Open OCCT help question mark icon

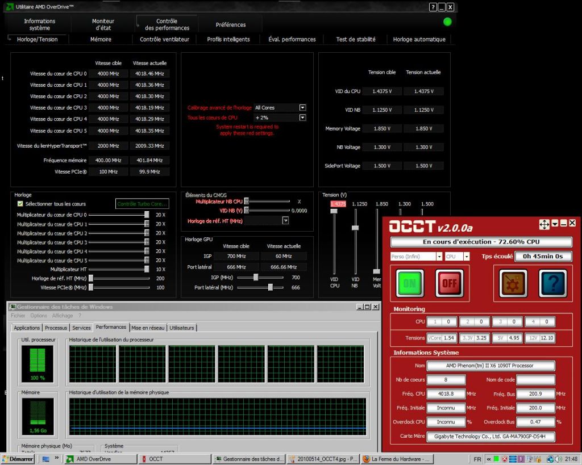pyautogui.click(x=552, y=283)
